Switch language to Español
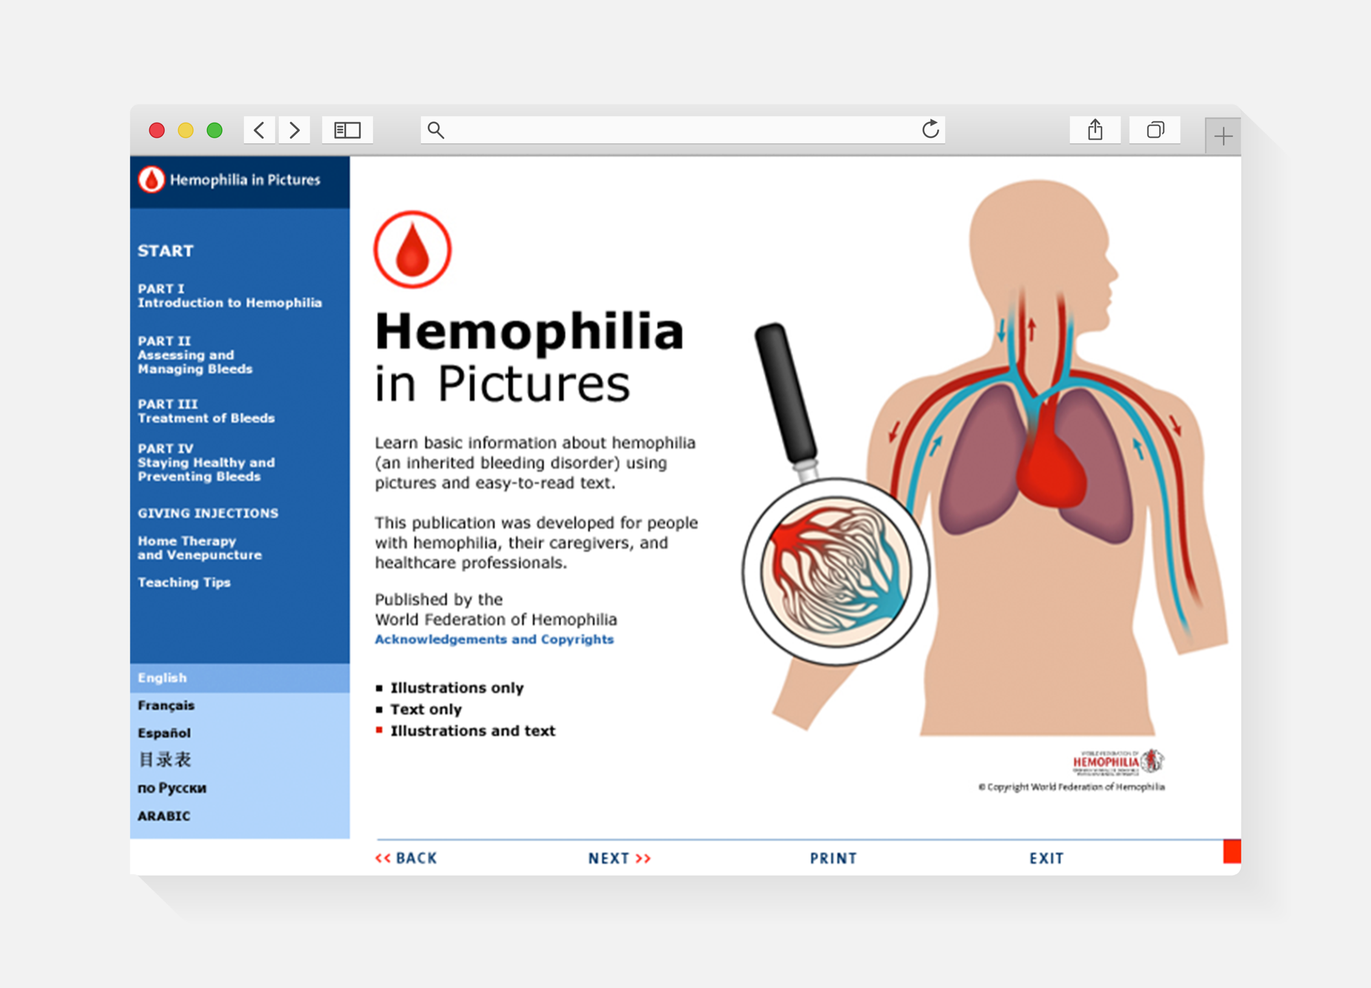Viewport: 1371px width, 988px height. 164,733
